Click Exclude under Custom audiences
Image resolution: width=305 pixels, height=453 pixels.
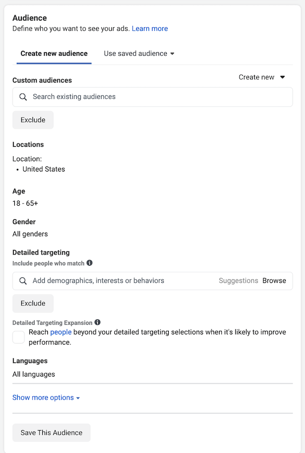click(33, 120)
